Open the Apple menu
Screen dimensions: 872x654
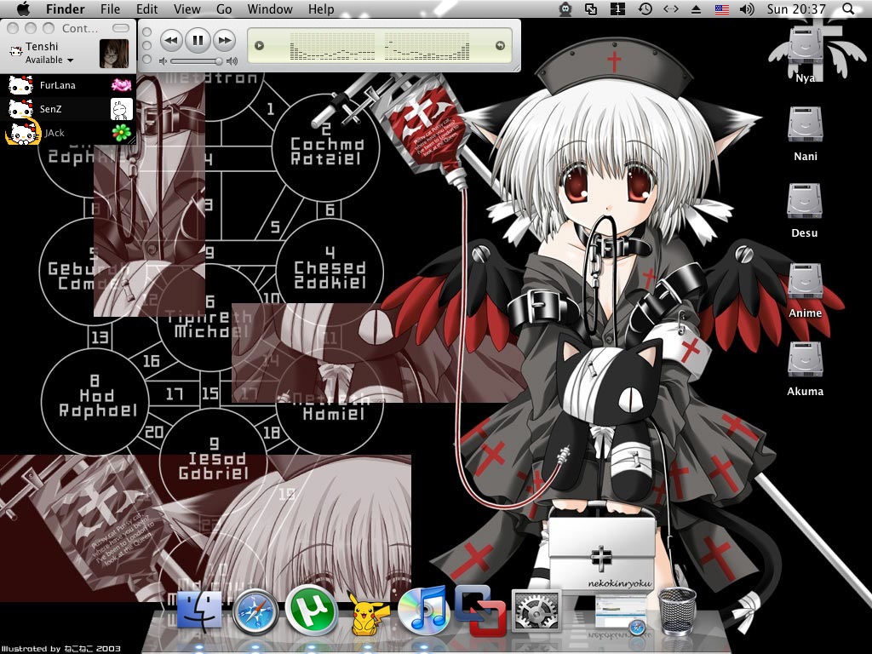click(x=23, y=9)
